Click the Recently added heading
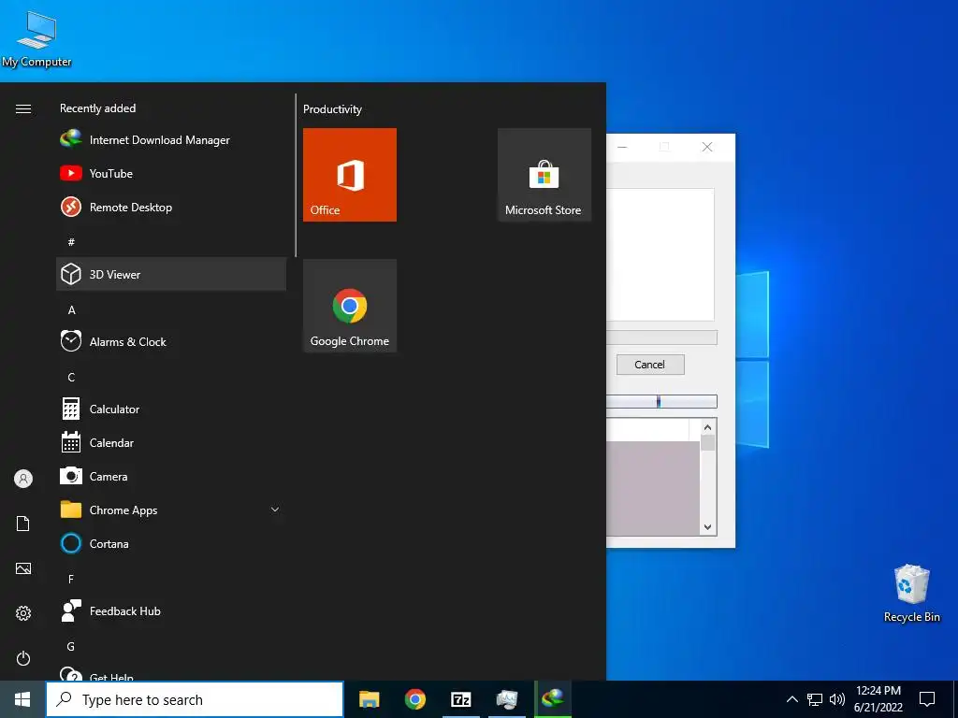Image resolution: width=958 pixels, height=718 pixels. tap(97, 108)
